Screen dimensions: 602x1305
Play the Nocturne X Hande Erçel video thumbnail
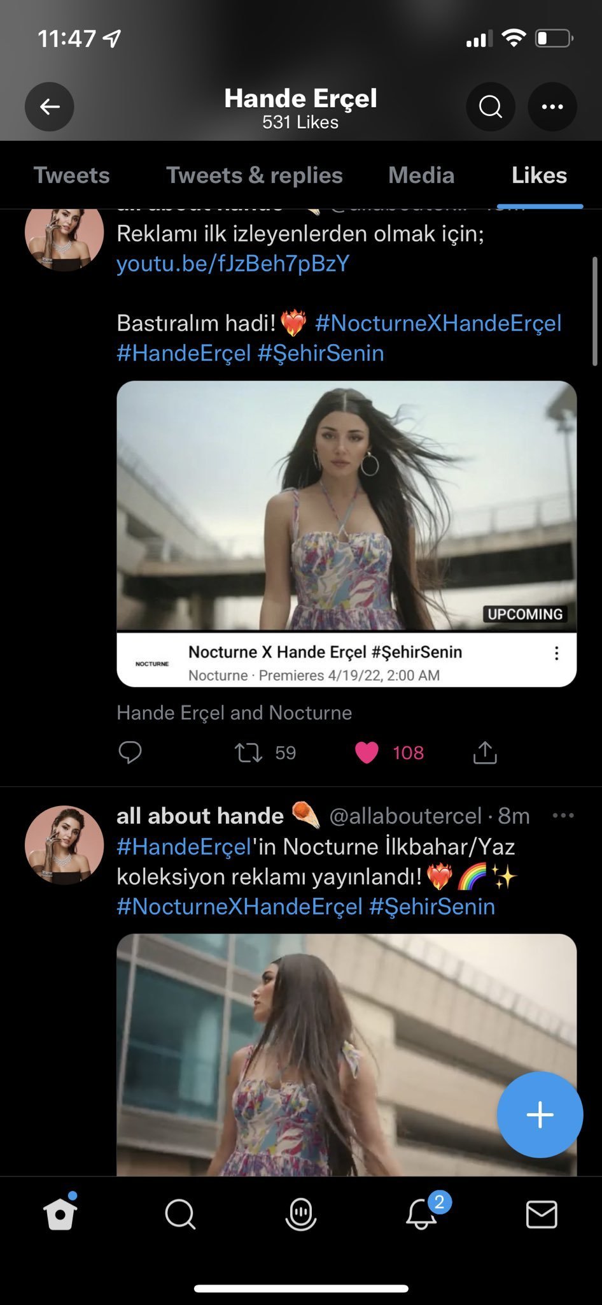[x=346, y=506]
